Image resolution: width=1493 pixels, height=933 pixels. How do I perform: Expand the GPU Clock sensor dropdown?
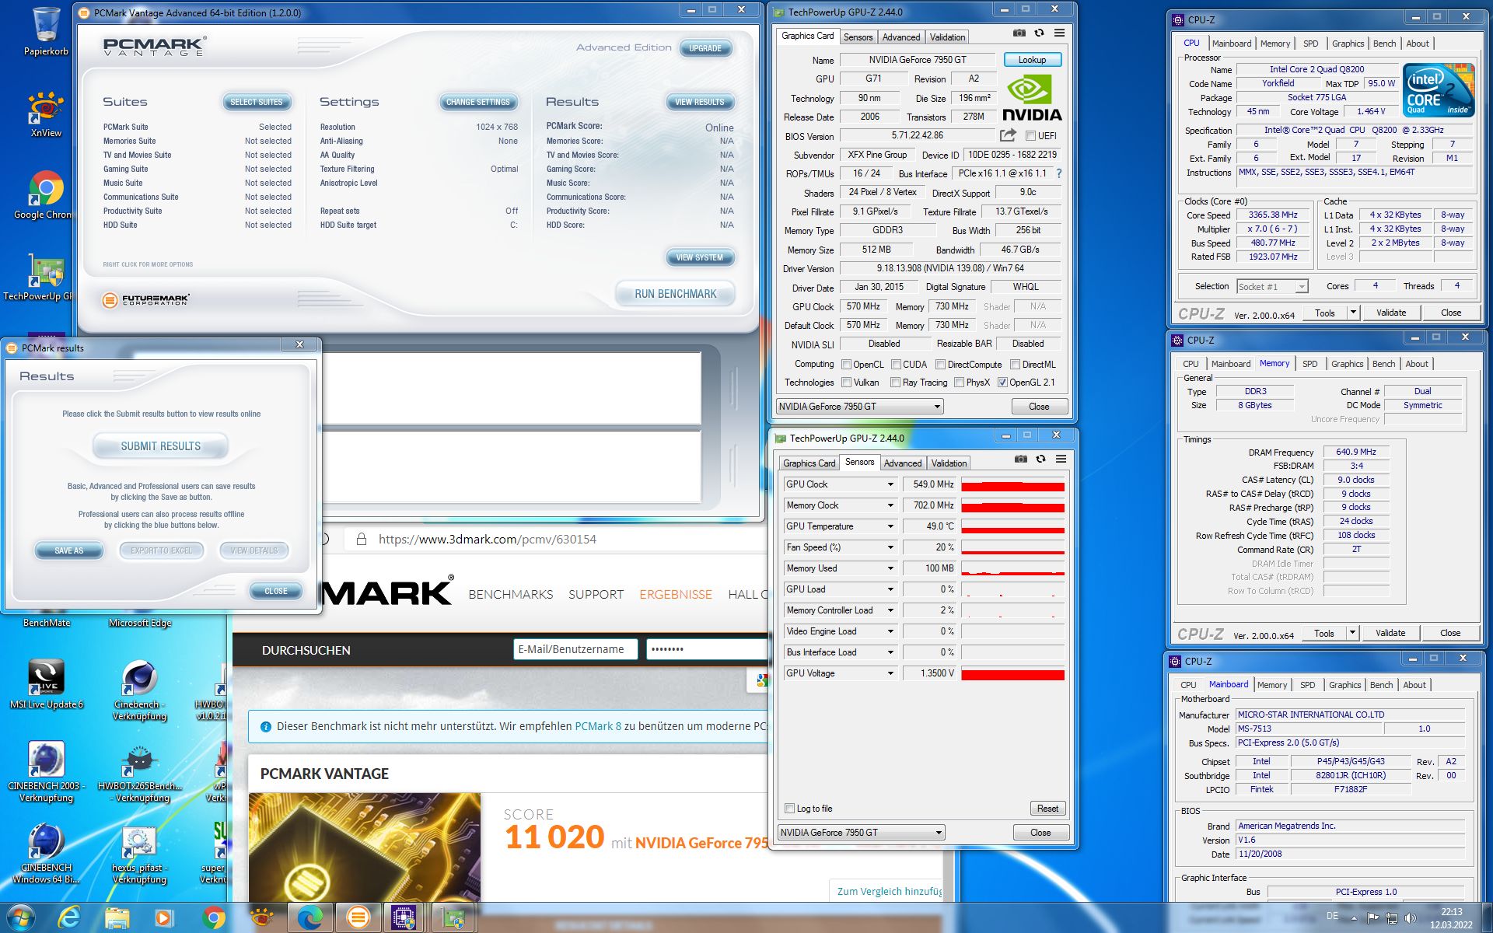click(x=890, y=484)
